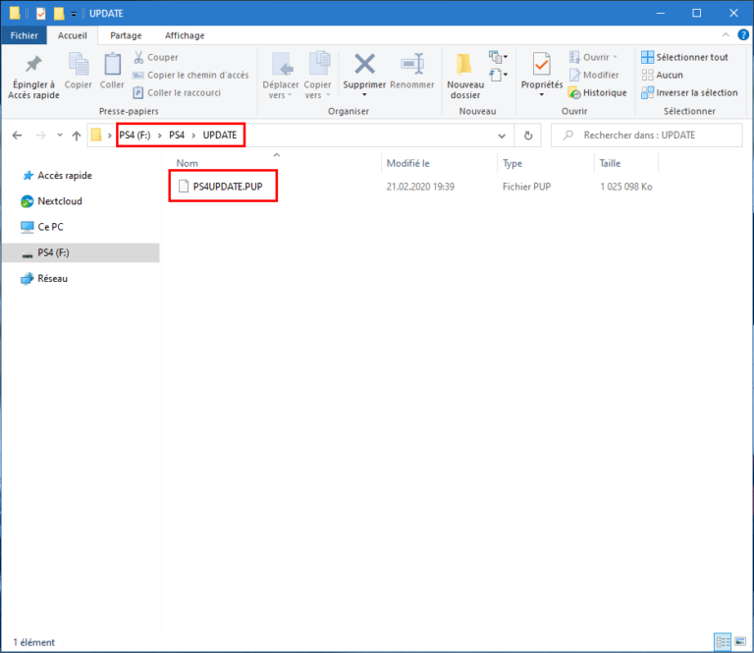The image size is (754, 653).
Task: Switch to details view in status bar
Action: point(723,642)
